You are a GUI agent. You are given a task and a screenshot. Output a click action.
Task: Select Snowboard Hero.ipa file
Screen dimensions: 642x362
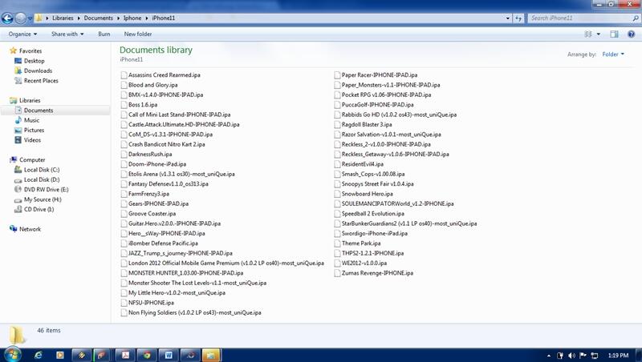pyautogui.click(x=364, y=194)
